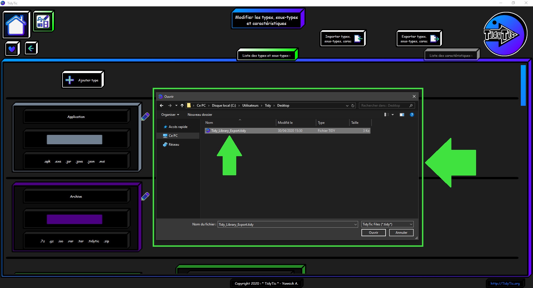Click Importer types, sous-types, carac button
The image size is (533, 288).
coord(343,38)
